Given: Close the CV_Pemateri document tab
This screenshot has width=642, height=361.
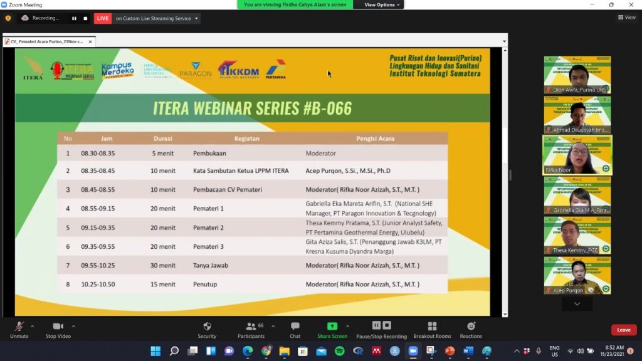Looking at the screenshot, I should pyautogui.click(x=90, y=41).
